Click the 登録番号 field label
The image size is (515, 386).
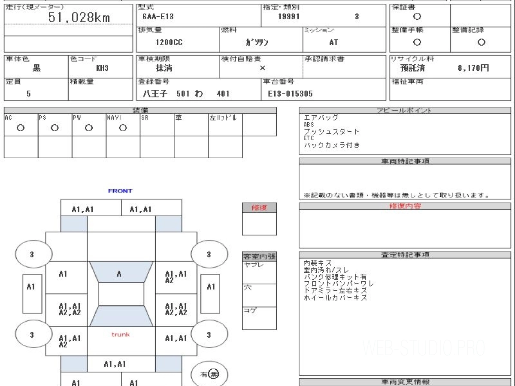pos(154,81)
